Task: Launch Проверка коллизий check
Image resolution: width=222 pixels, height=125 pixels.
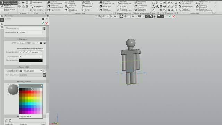Action: (202, 6)
